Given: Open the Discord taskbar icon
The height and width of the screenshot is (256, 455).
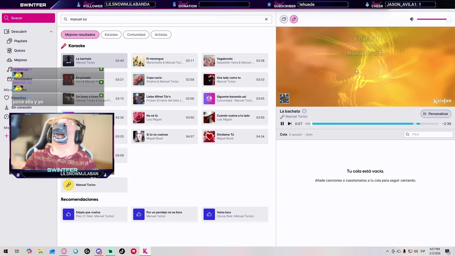Looking at the screenshot, I should tap(99, 251).
